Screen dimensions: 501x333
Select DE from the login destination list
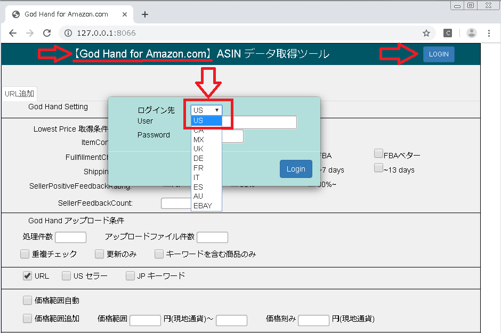click(206, 158)
